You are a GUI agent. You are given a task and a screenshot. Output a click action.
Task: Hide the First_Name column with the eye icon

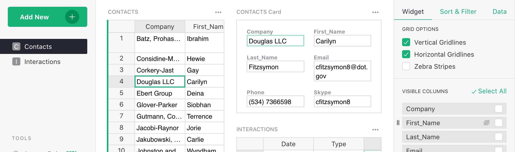click(x=486, y=123)
